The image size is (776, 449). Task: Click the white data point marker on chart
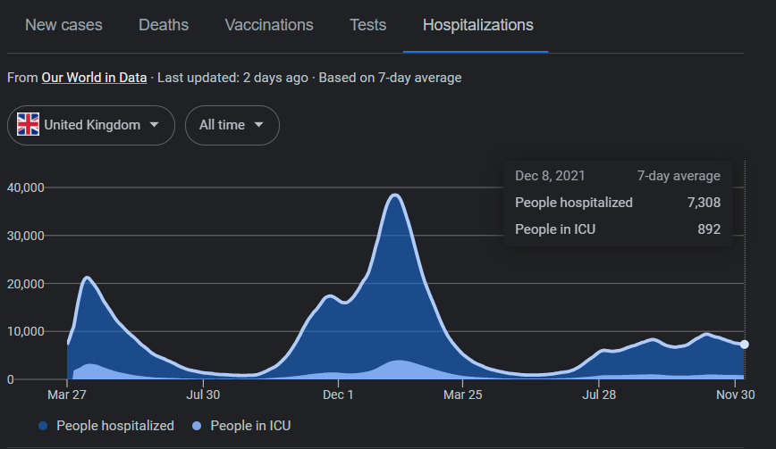pyautogui.click(x=744, y=345)
